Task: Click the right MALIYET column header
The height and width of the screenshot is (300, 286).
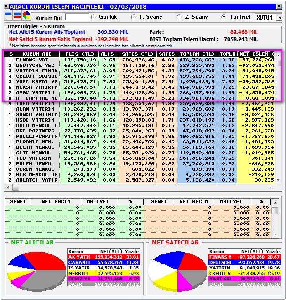Action: (232, 202)
